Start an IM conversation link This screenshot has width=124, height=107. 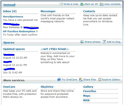91,4
